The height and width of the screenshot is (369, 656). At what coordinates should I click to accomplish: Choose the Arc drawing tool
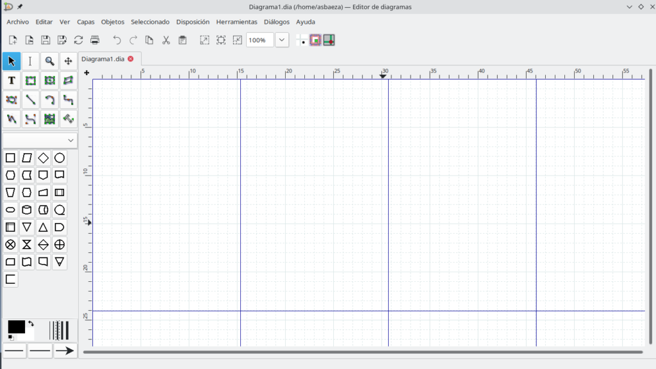49,100
